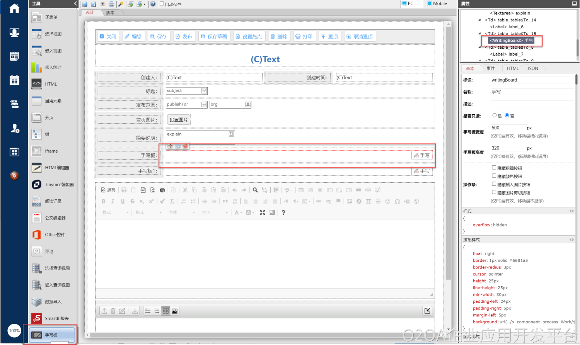580x345 pixels.
Task: Collapse the 工具 panel with arrow
Action: pos(75,3)
